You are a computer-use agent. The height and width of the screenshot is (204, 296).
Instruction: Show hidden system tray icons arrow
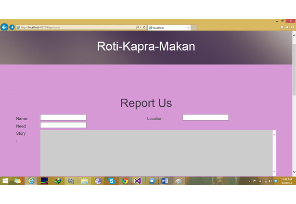[x=250, y=181]
